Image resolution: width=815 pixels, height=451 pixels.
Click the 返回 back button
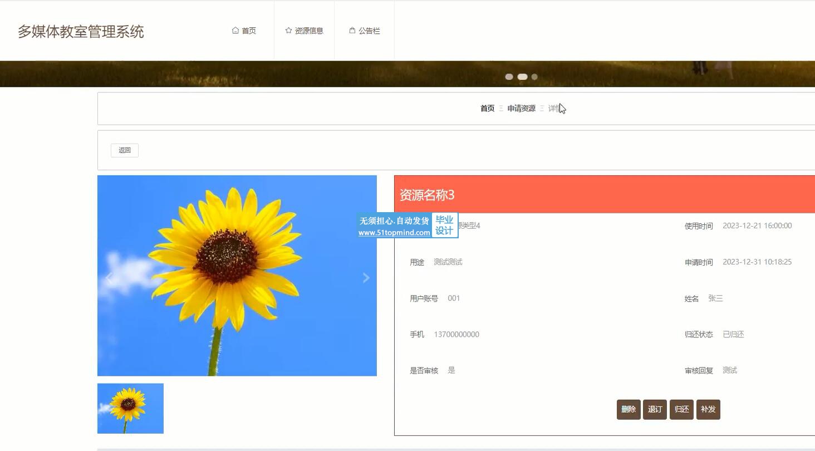click(125, 150)
